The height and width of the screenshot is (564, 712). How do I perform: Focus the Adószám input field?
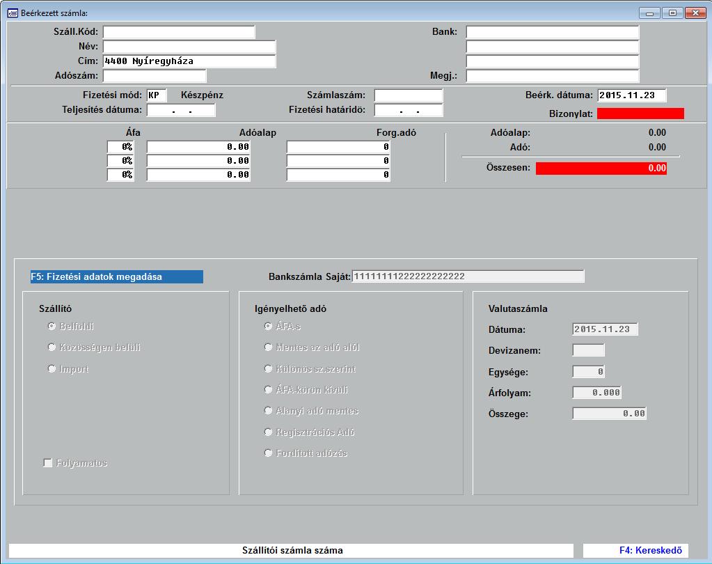pos(155,75)
